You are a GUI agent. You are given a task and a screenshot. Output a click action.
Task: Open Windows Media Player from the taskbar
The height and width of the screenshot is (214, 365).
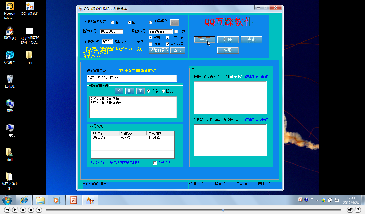pos(57,200)
